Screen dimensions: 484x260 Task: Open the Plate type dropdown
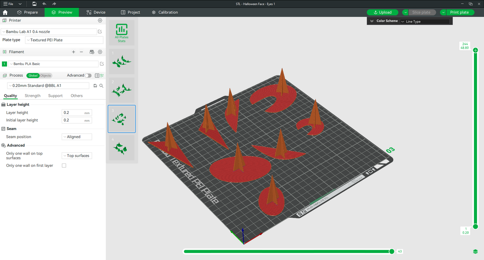[x=64, y=40]
